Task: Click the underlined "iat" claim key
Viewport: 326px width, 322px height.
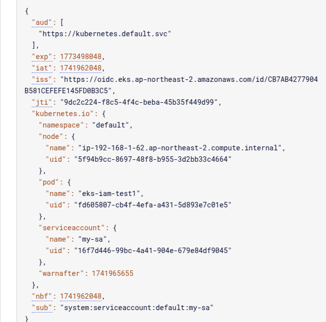Action: [42, 68]
